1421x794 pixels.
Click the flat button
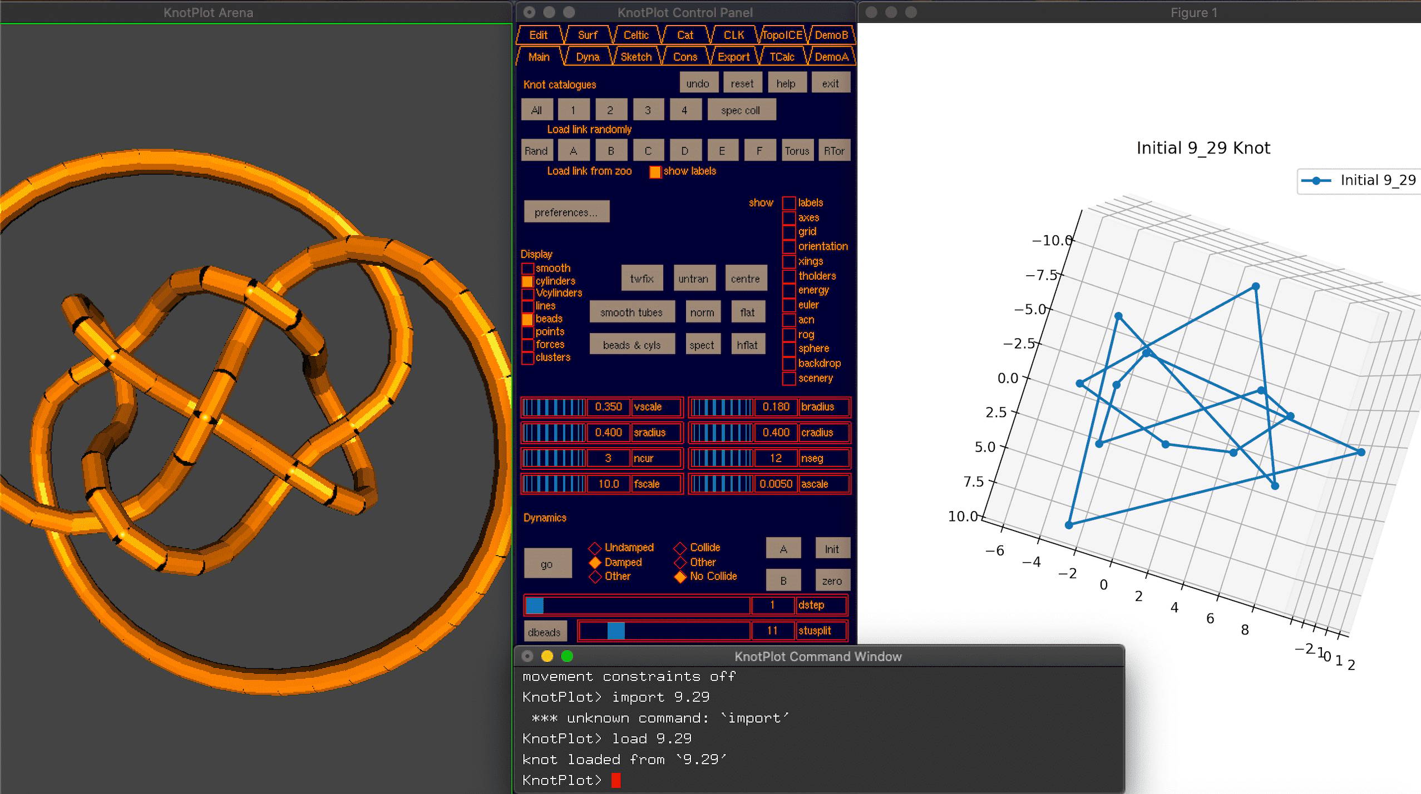click(x=748, y=312)
